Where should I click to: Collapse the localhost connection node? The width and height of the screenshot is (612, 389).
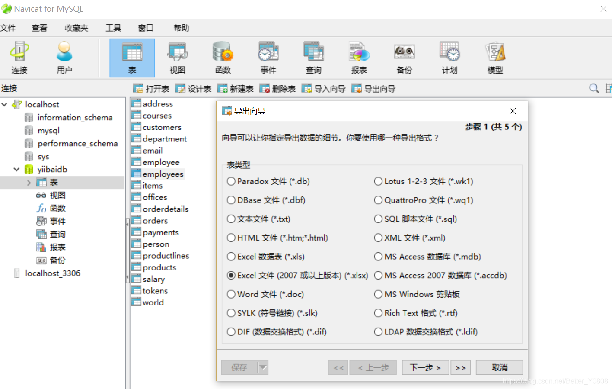click(4, 104)
